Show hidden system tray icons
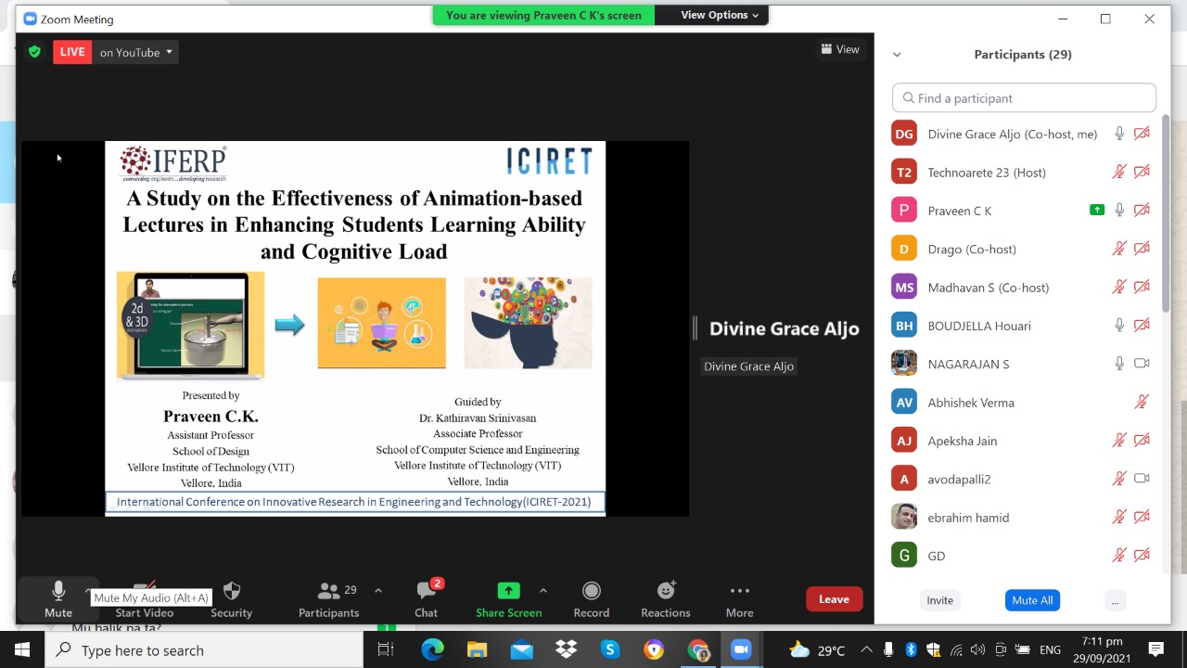The image size is (1187, 668). click(866, 649)
